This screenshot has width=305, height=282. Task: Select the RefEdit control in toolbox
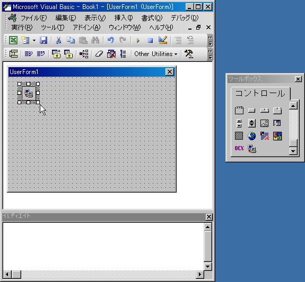tap(277, 123)
